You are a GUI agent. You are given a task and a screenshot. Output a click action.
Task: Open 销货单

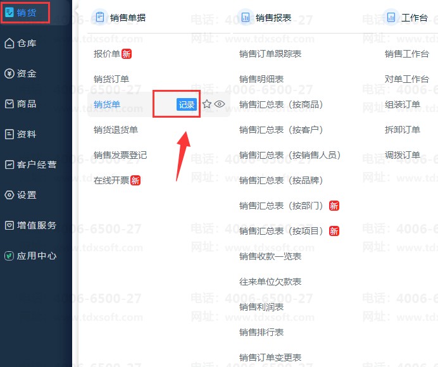(x=107, y=104)
